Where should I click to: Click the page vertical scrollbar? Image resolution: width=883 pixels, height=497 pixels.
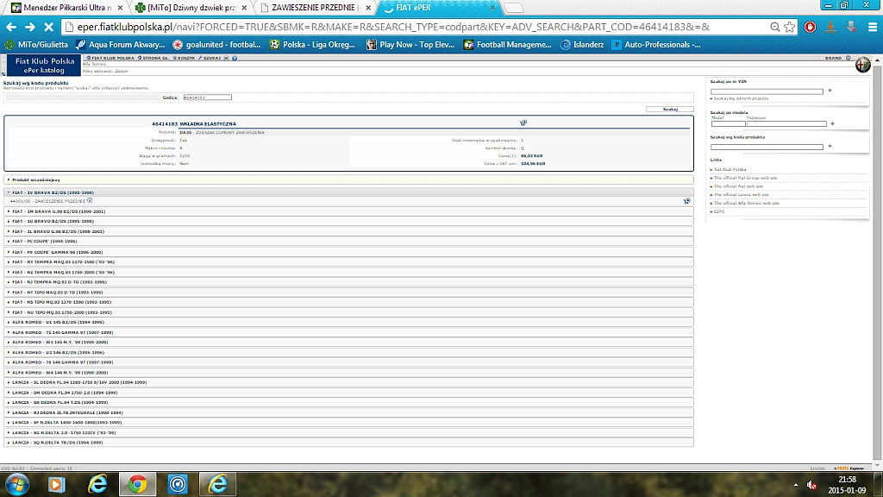coord(877,263)
